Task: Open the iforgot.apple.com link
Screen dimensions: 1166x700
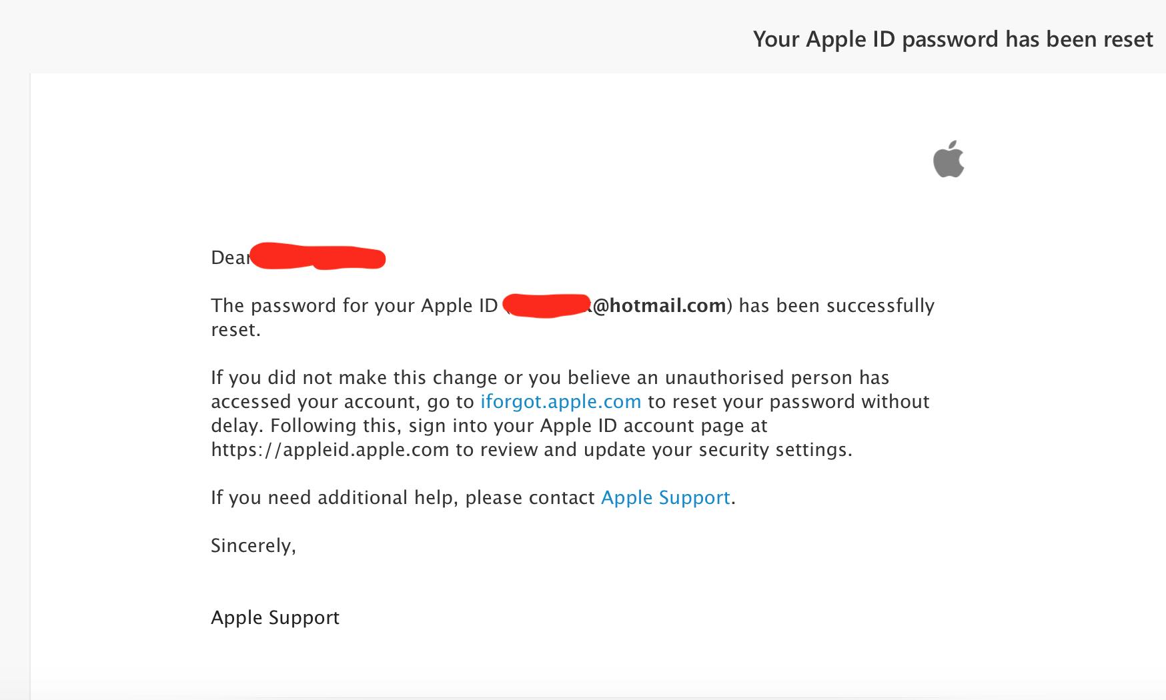Action: [x=560, y=401]
